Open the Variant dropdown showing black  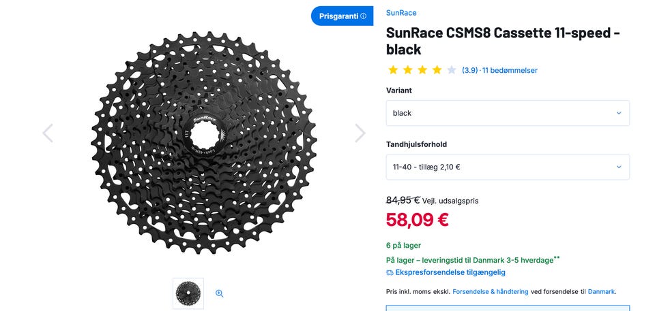click(x=508, y=113)
